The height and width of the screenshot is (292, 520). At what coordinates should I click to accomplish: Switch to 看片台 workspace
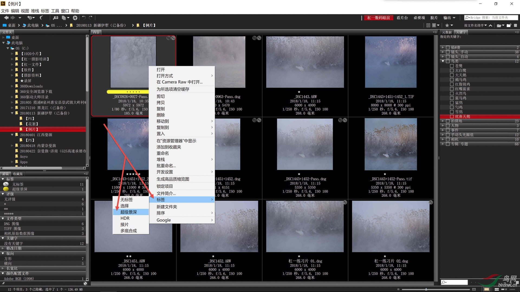pyautogui.click(x=402, y=18)
